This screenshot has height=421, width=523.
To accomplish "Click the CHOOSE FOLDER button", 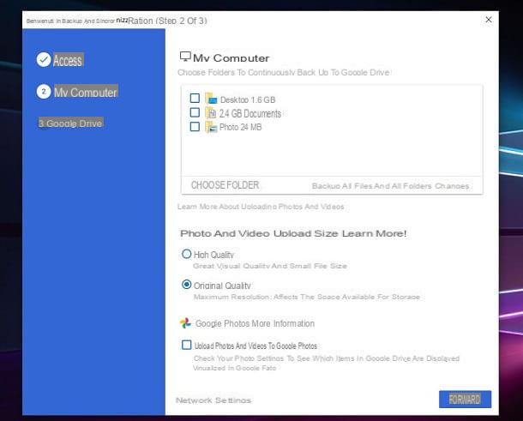I will 225,185.
